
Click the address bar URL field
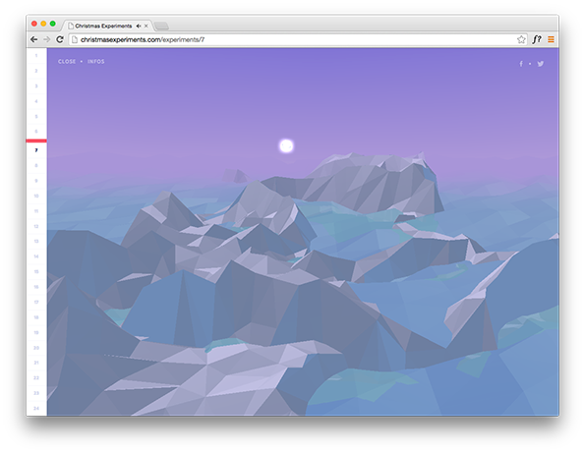297,39
